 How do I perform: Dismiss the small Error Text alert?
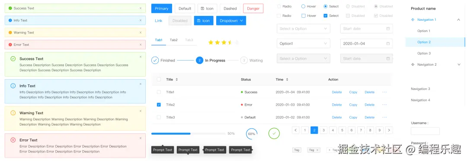[141, 45]
